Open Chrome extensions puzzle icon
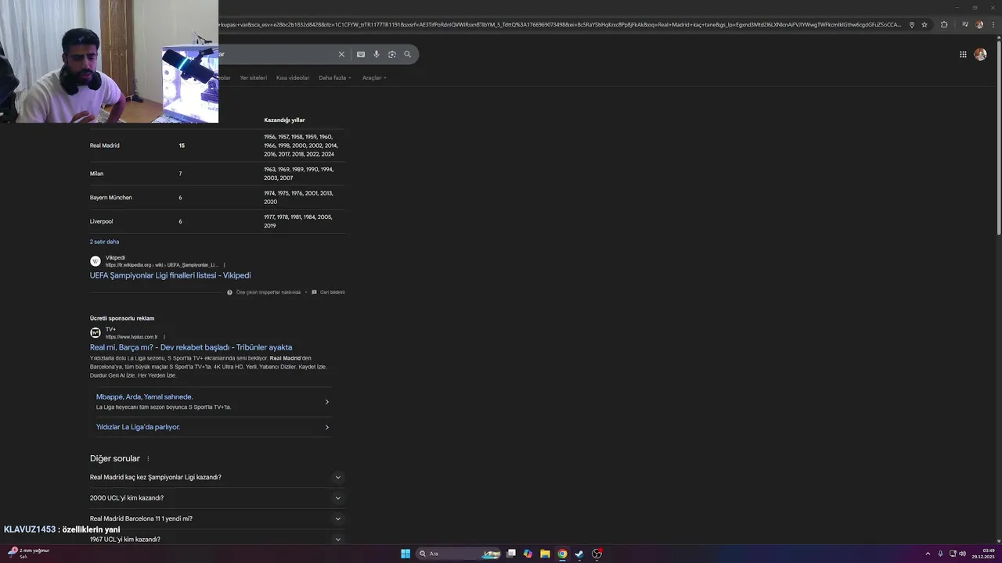Viewport: 1002px width, 563px height. click(944, 24)
